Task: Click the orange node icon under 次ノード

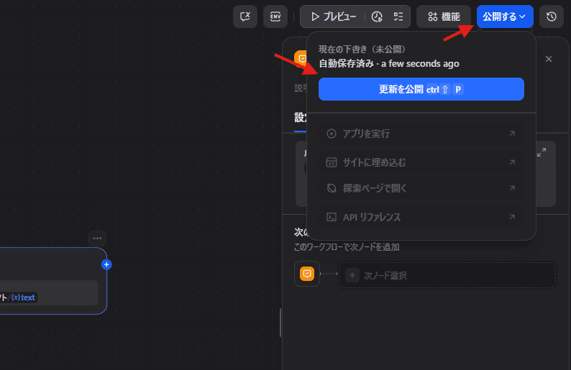Action: [x=307, y=274]
